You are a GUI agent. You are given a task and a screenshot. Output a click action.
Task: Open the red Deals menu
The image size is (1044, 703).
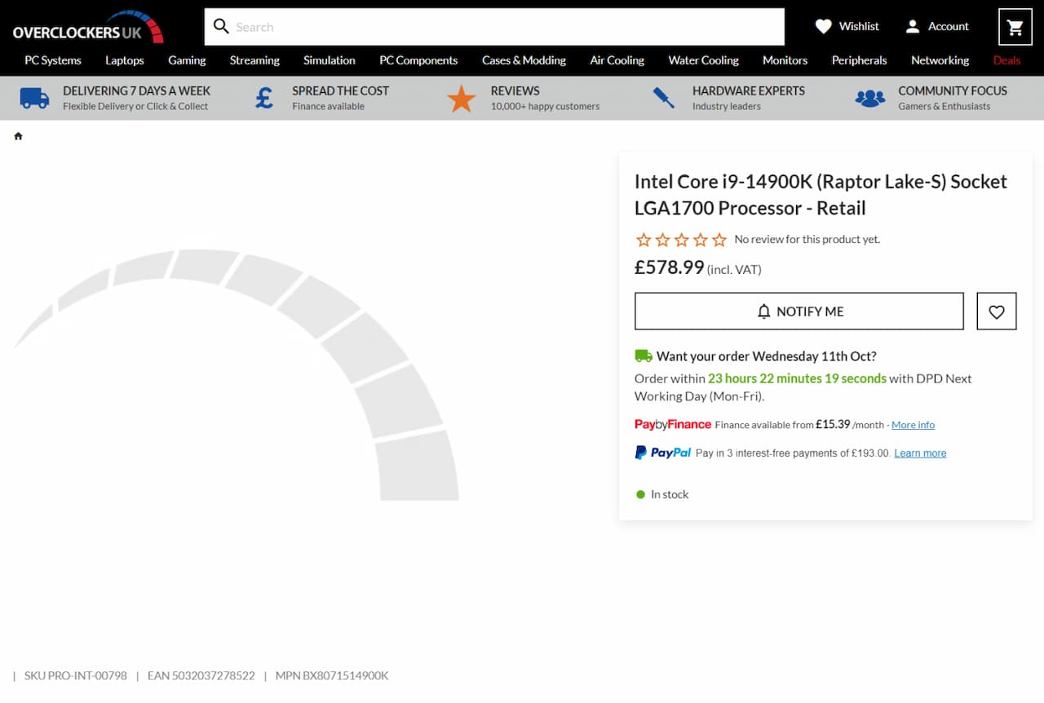click(1007, 60)
